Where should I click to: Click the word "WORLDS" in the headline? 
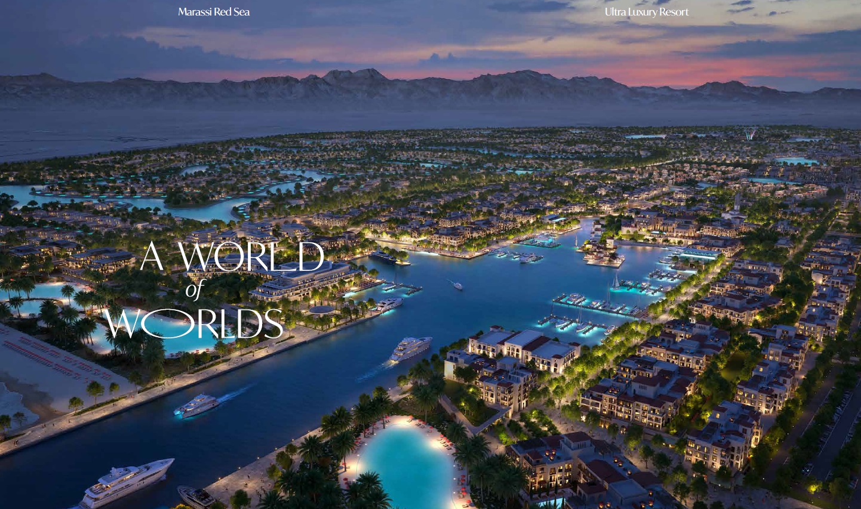(193, 323)
